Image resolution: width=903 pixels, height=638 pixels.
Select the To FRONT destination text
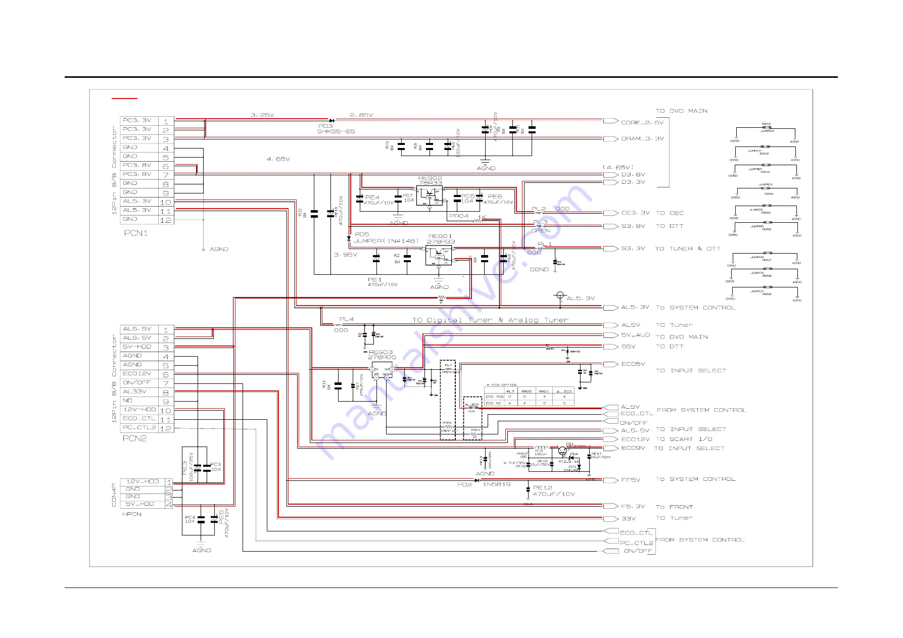[x=674, y=507]
